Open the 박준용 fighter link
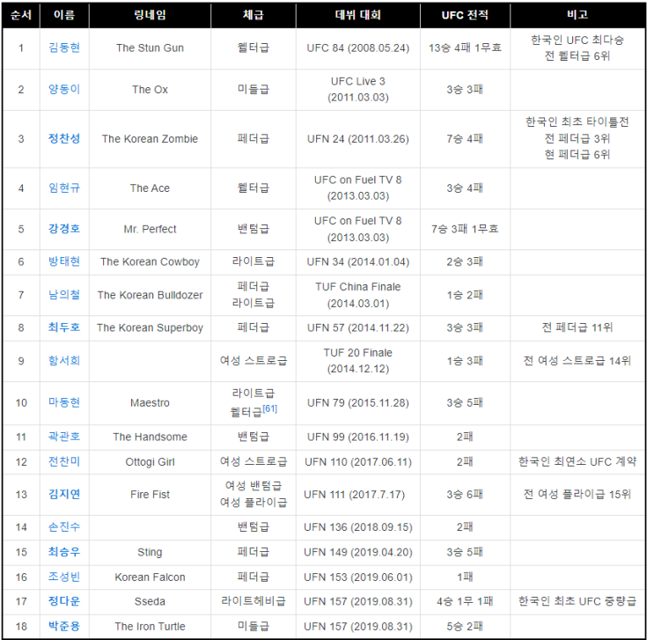Viewport: 654px width, 640px height. tap(64, 626)
